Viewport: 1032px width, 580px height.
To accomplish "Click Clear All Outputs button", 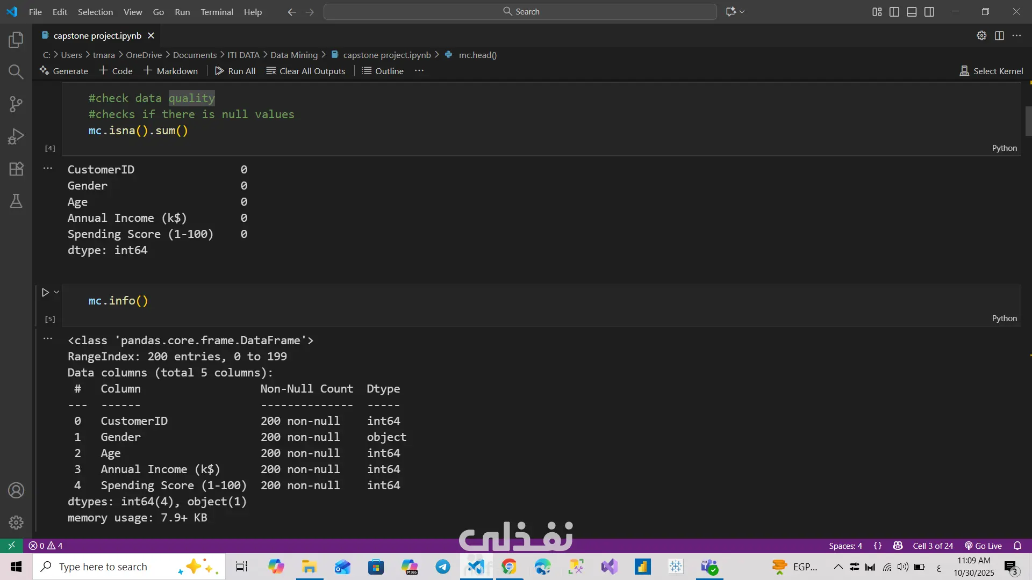I will (x=306, y=71).
